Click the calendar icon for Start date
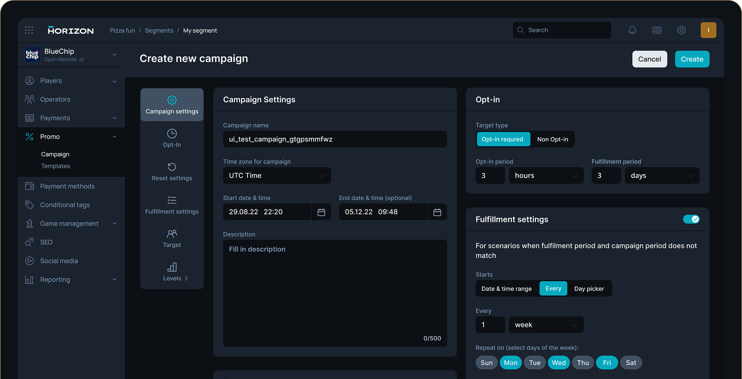742x379 pixels. 321,212
